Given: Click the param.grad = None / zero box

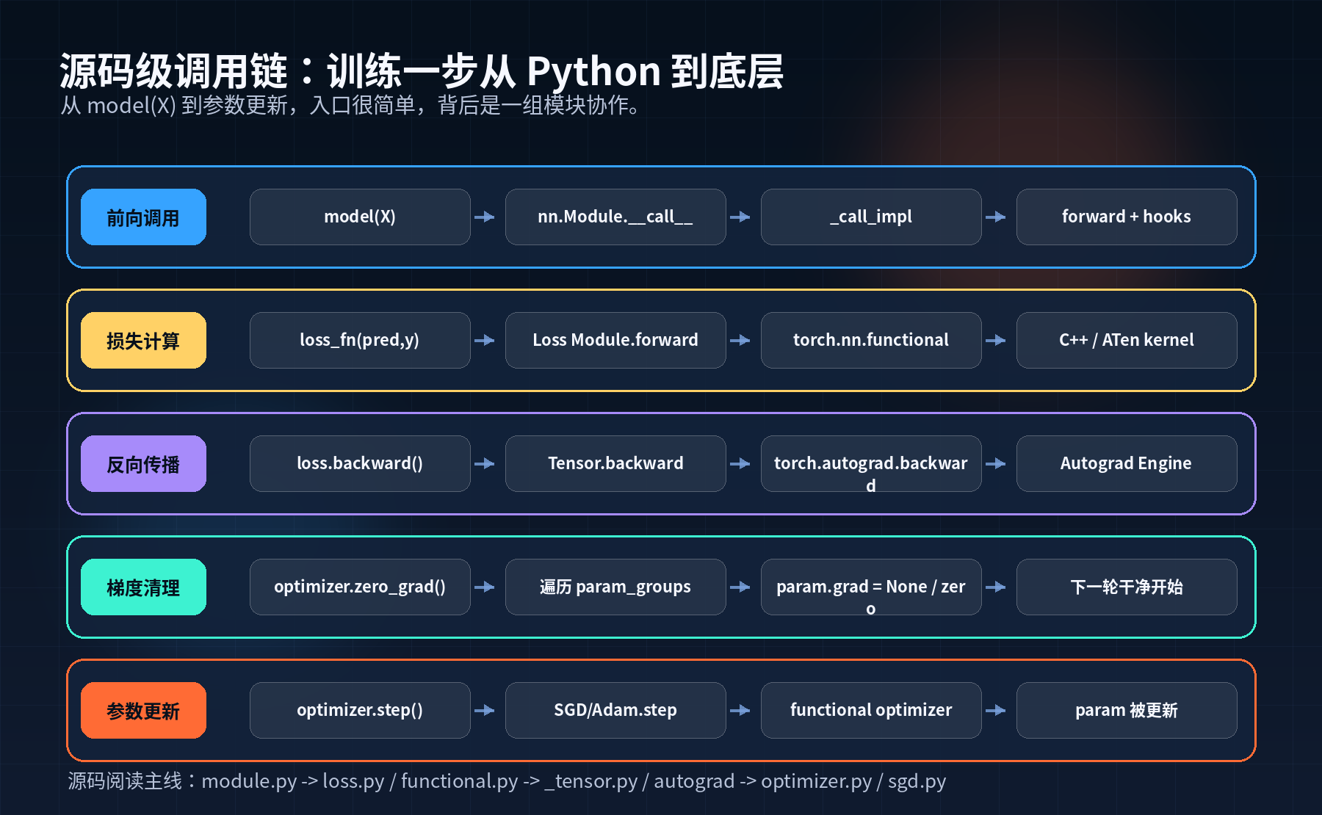Looking at the screenshot, I should pyautogui.click(x=871, y=587).
